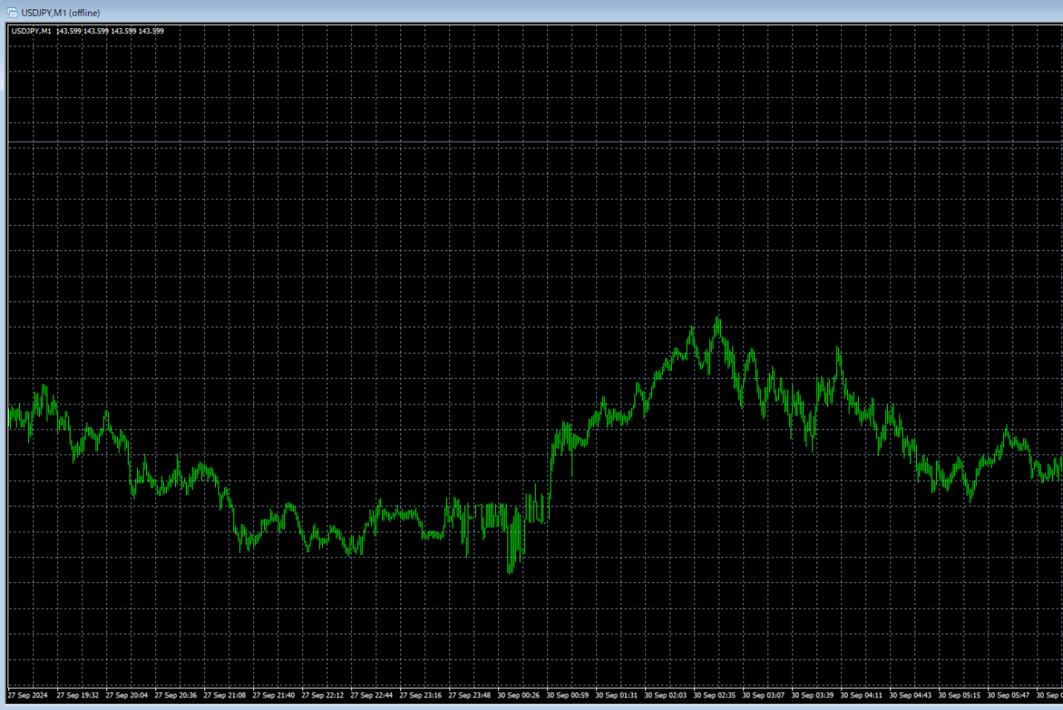Click the 27 Sep 22:12 time label
Viewport: 1063px width, 710px height.
point(323,695)
